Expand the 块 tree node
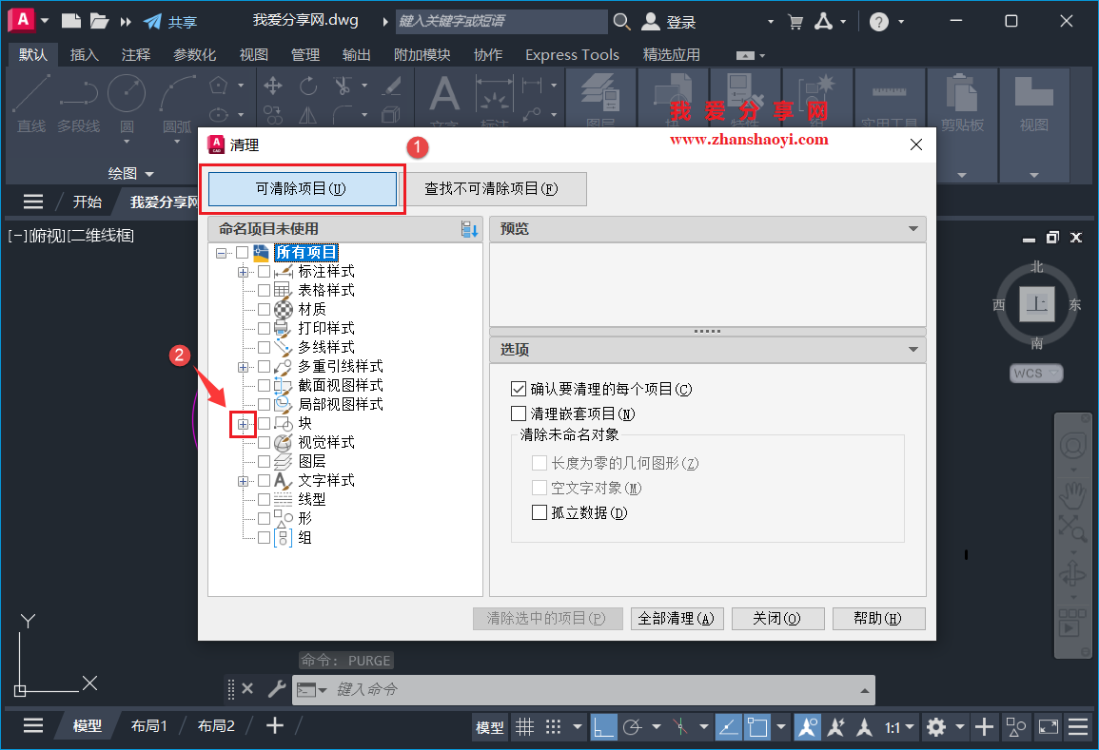The image size is (1099, 750). pyautogui.click(x=243, y=424)
